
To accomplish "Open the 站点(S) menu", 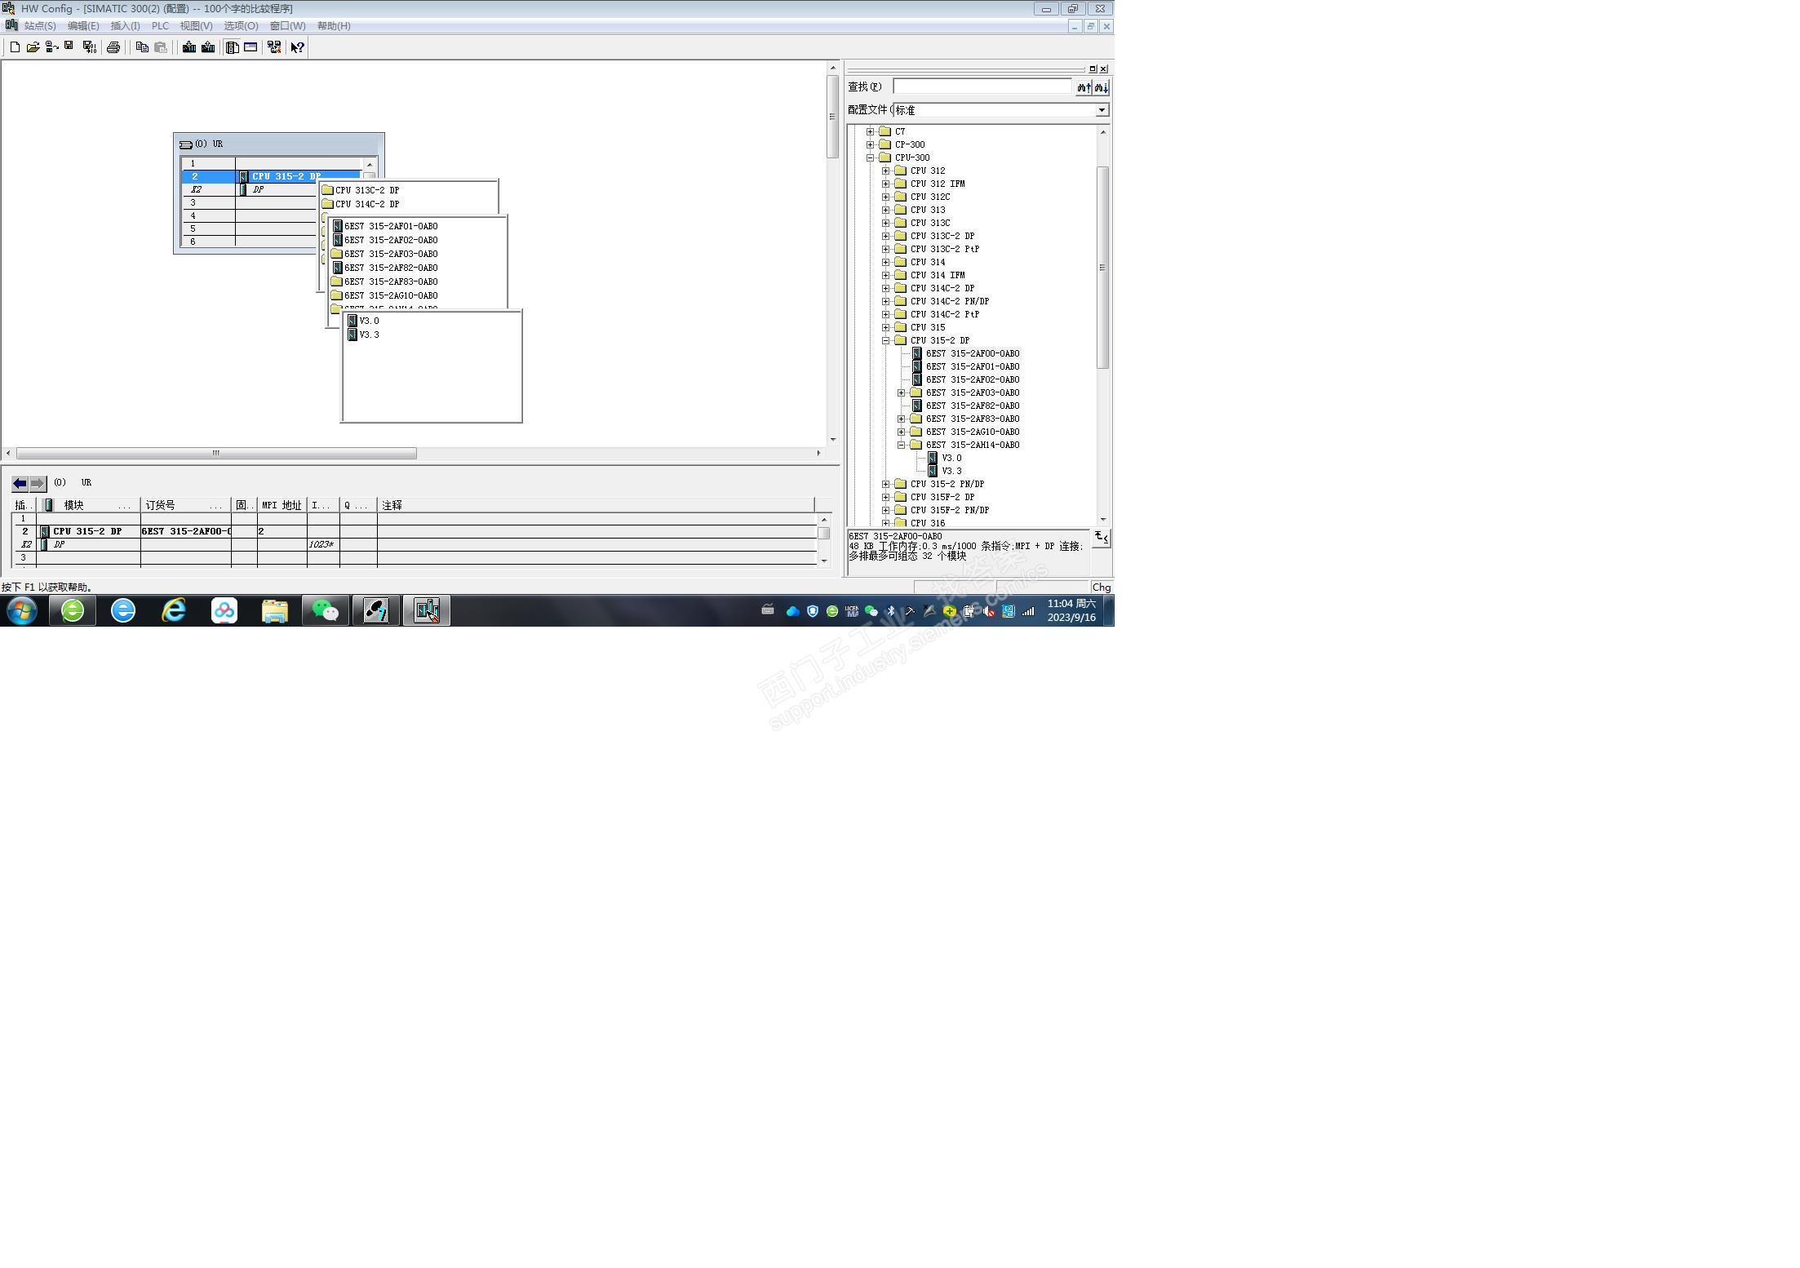I will [39, 26].
